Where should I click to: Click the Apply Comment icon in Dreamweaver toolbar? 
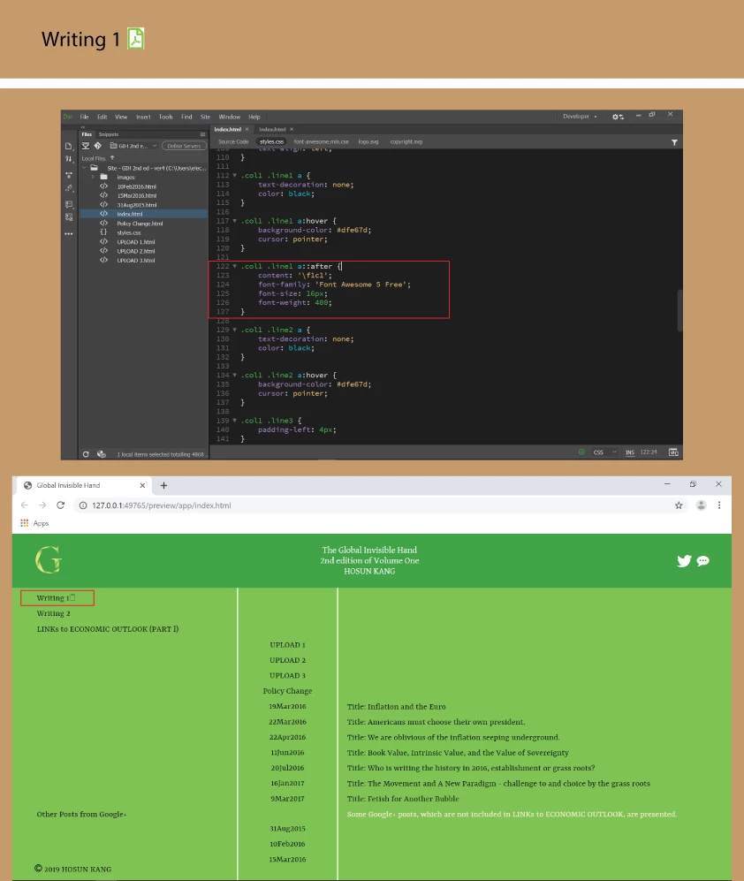(x=69, y=204)
